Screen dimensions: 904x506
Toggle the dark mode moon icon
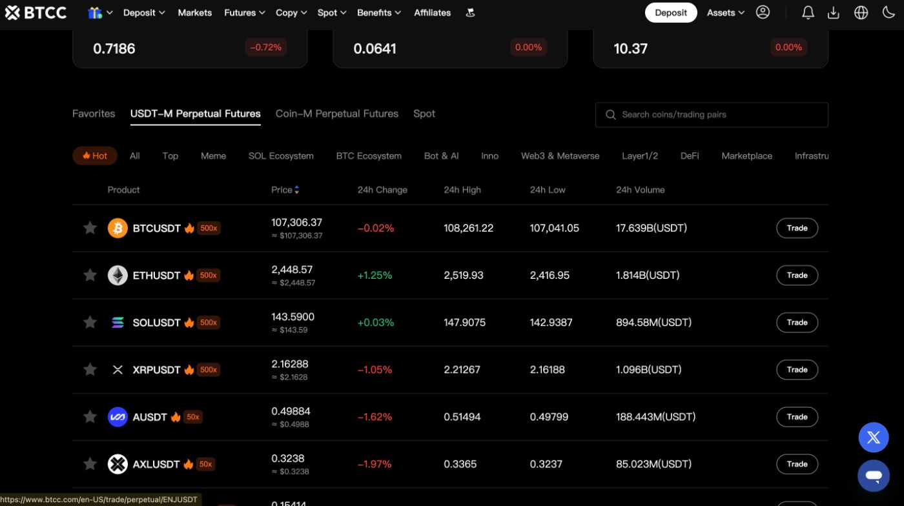pyautogui.click(x=888, y=12)
